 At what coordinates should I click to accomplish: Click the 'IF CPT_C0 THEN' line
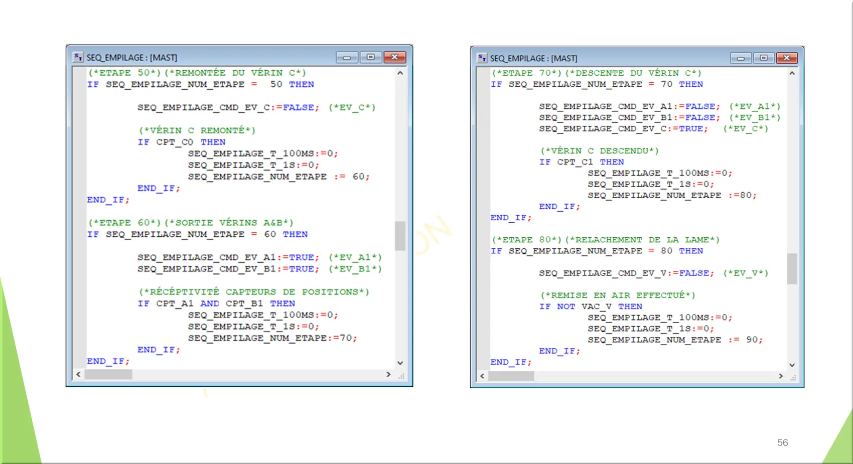click(x=182, y=142)
